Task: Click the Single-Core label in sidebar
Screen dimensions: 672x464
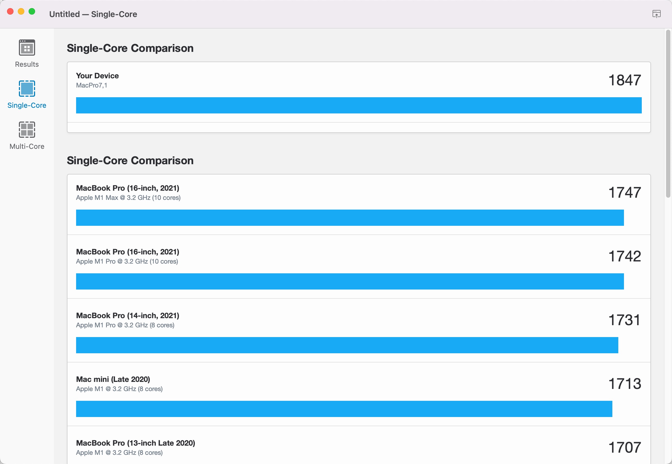Action: 27,105
